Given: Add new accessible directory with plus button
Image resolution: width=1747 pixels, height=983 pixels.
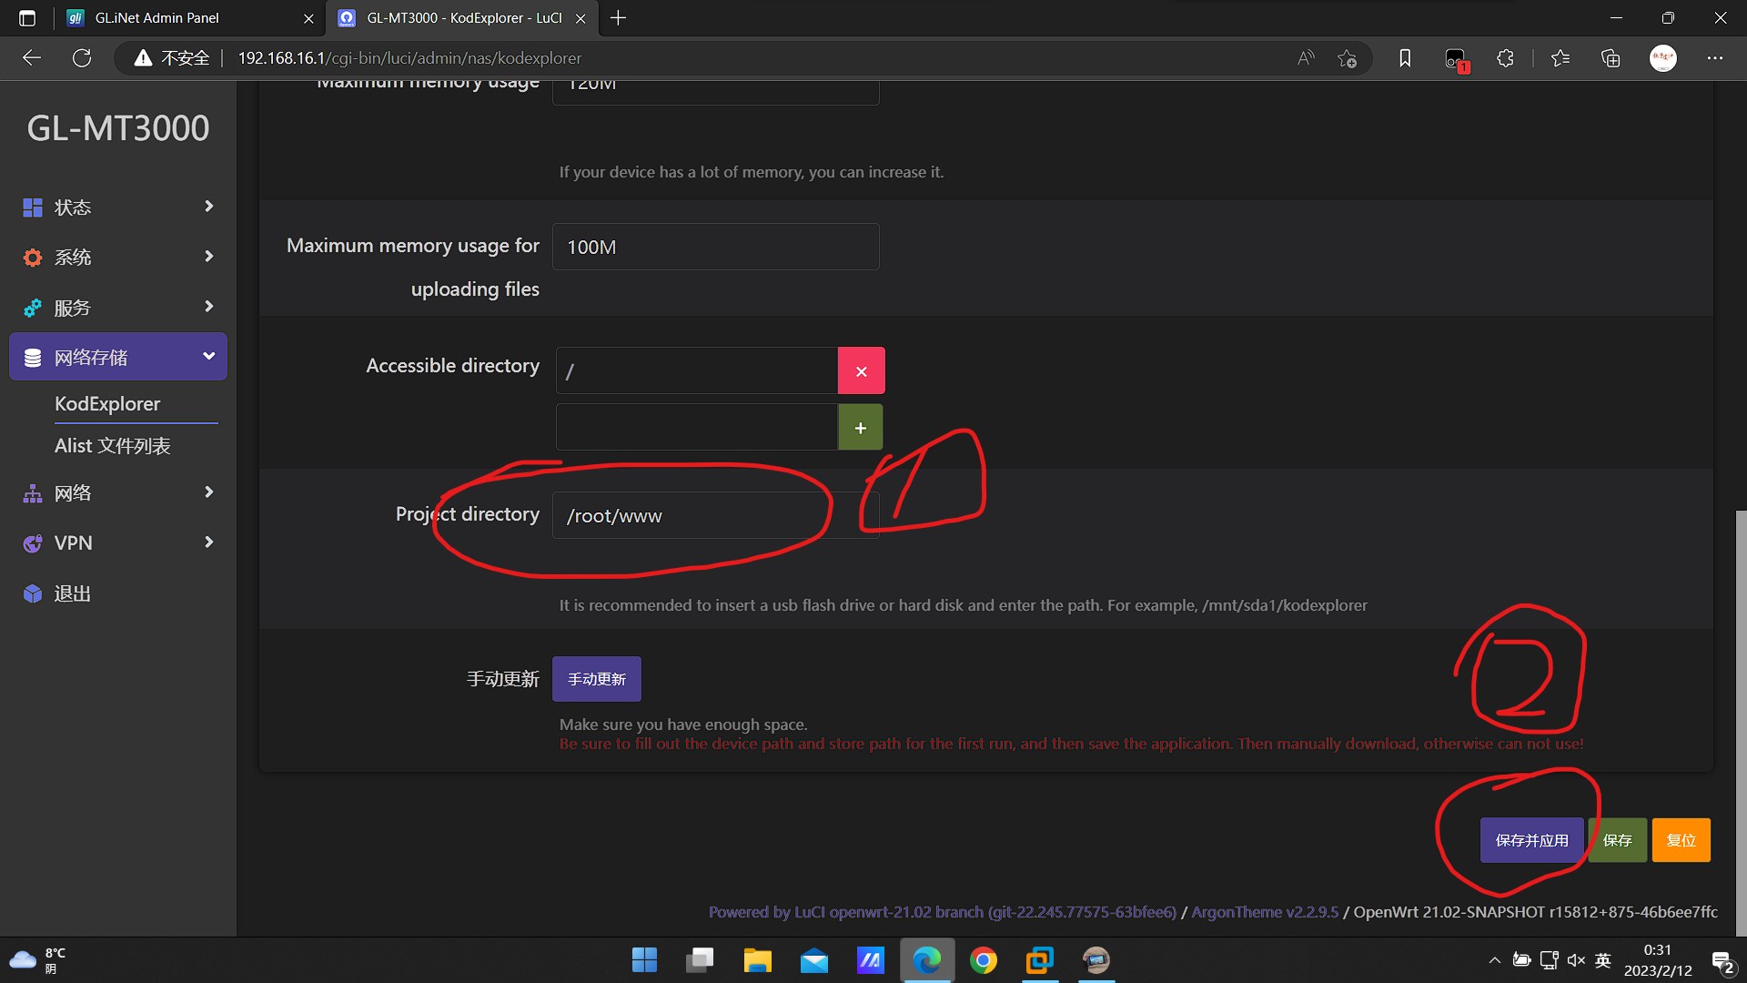Looking at the screenshot, I should click(x=860, y=428).
